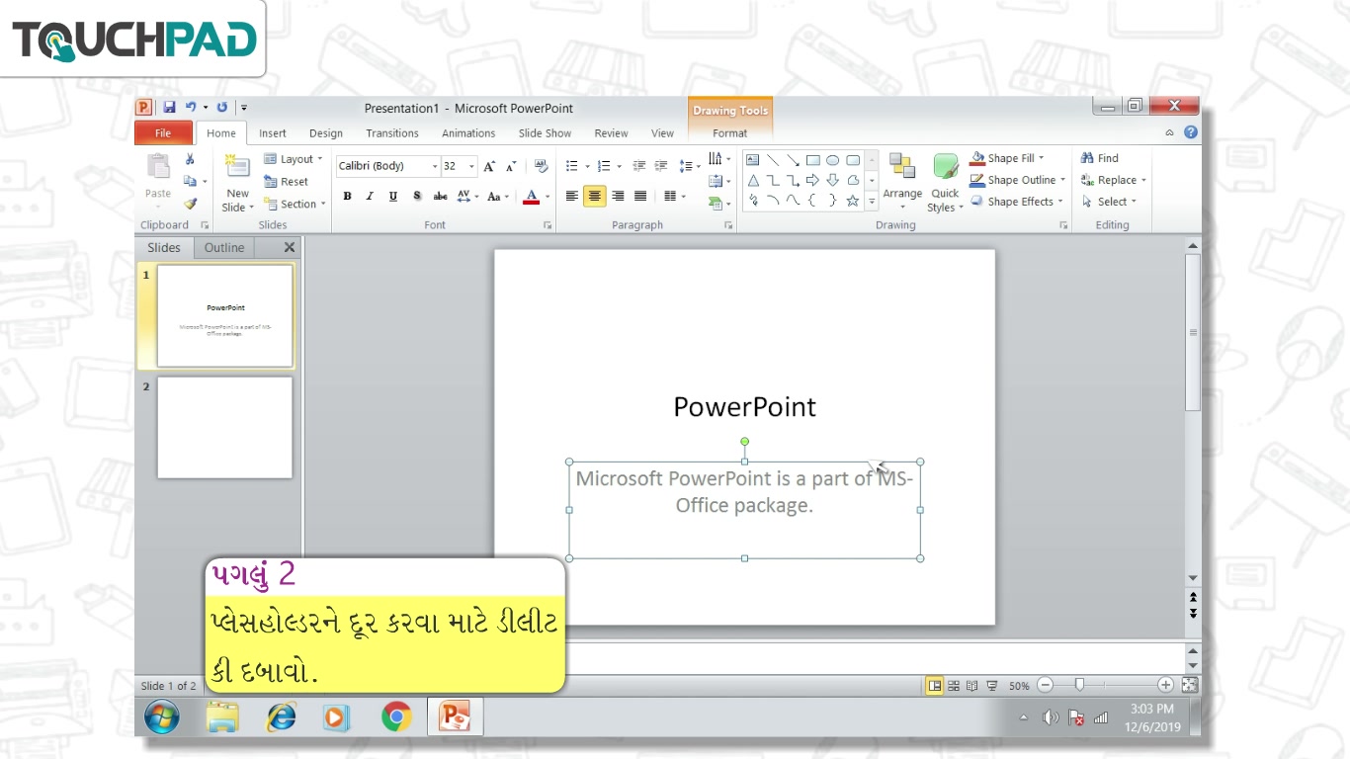Screen dimensions: 1350x759
Task: Click the Undo icon in Quick Access Toolbar
Action: tap(190, 108)
